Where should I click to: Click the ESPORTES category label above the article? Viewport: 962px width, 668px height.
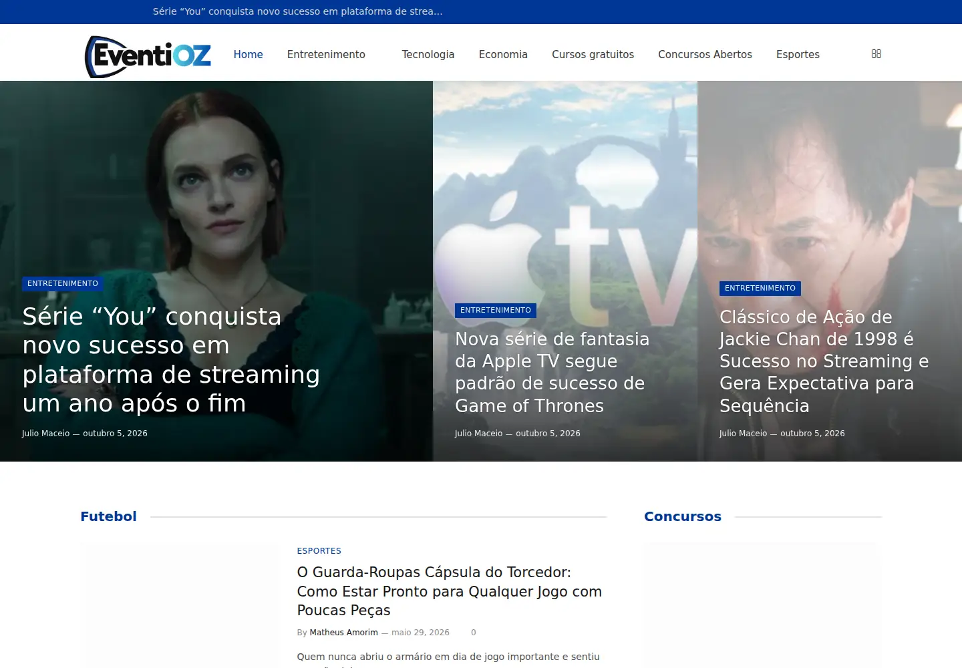319,551
